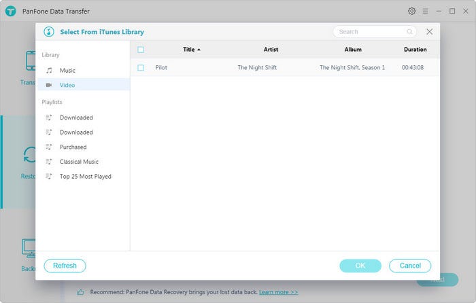Click the PanFone logo icon
This screenshot has width=476, height=303.
(11, 12)
